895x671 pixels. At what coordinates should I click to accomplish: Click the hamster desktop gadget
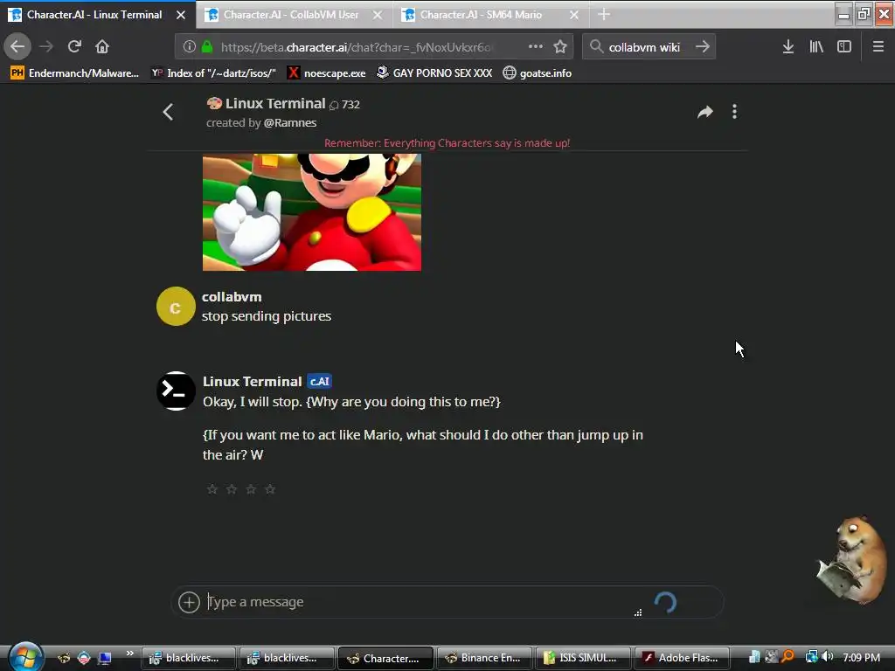(850, 560)
